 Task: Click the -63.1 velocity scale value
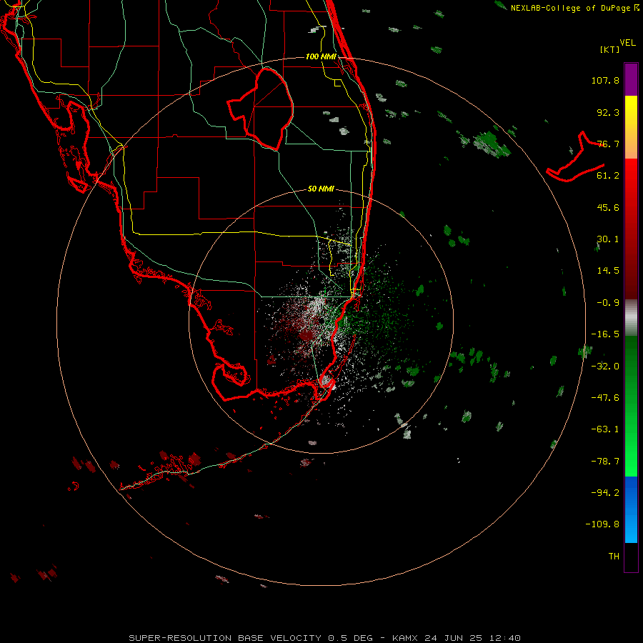pos(605,429)
